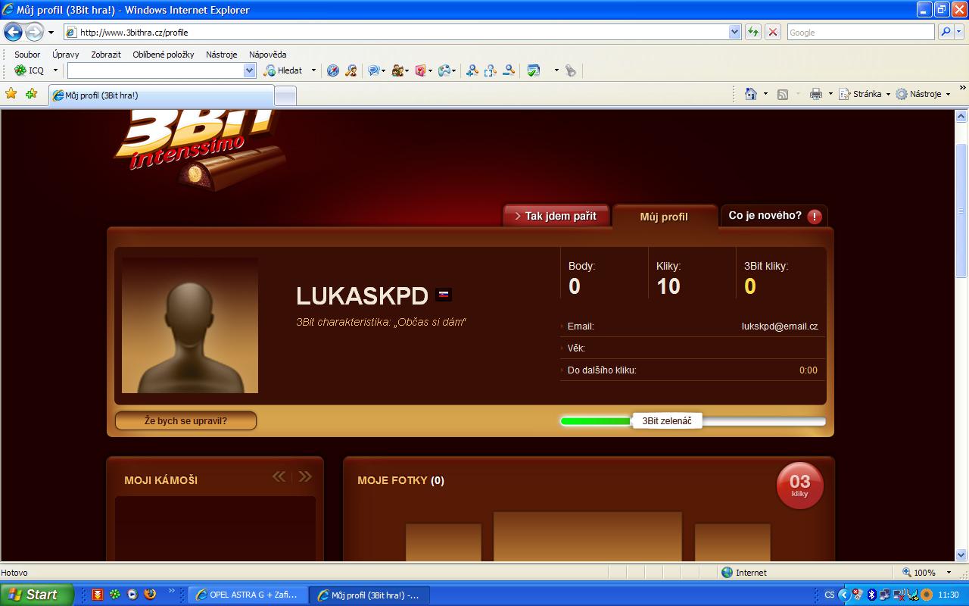Expand the address bar URL history dropdown
The width and height of the screenshot is (969, 606).
tap(734, 32)
